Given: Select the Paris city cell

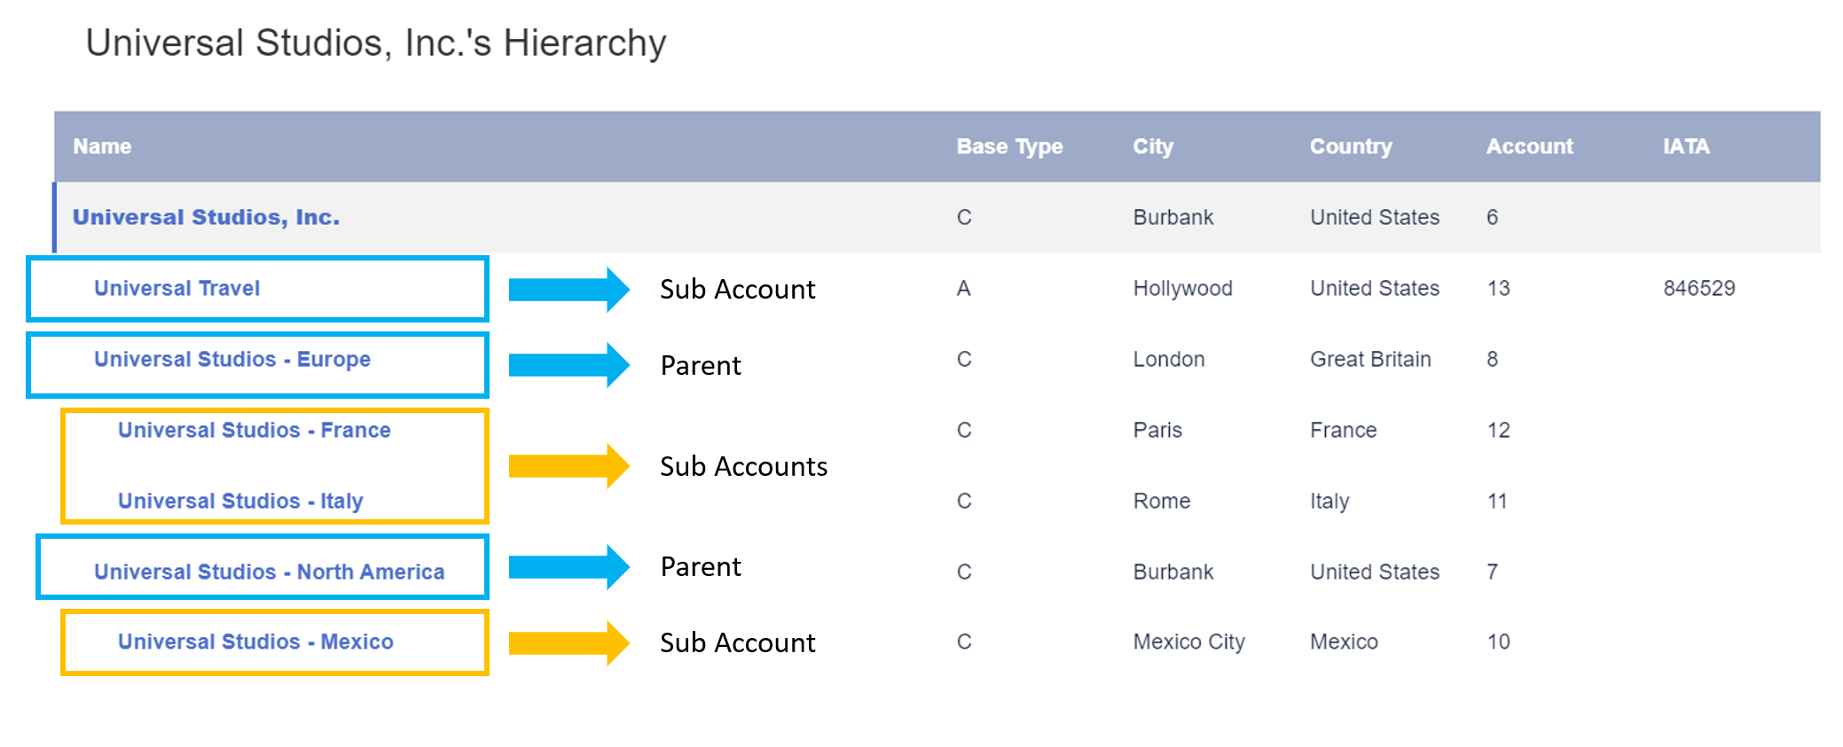Looking at the screenshot, I should pos(1157,430).
